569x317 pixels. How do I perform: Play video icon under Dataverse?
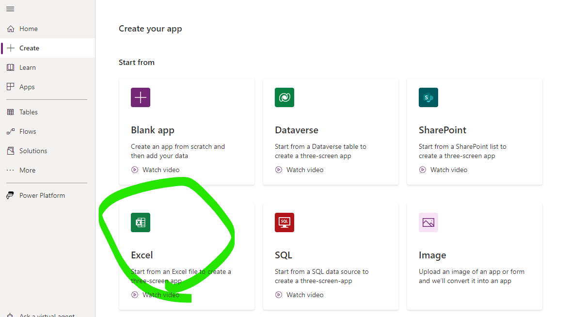[x=279, y=170]
